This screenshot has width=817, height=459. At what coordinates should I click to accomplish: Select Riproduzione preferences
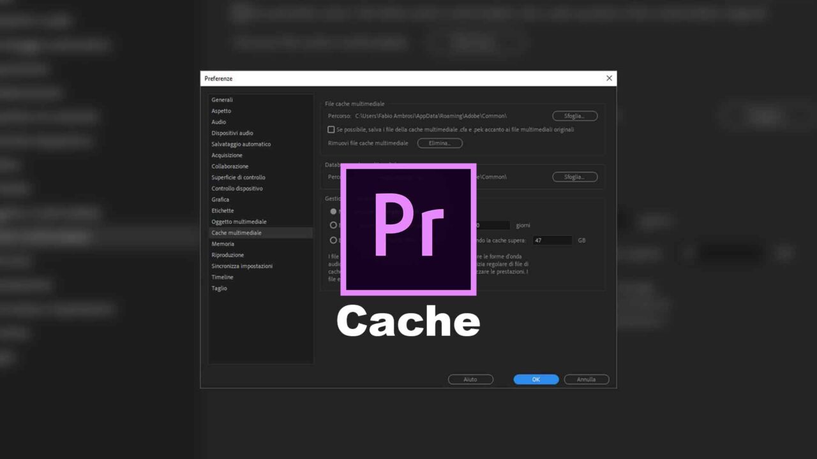[227, 254]
